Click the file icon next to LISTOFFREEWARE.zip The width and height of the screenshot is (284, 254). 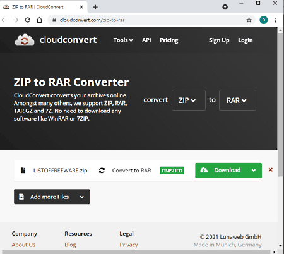[23, 171]
